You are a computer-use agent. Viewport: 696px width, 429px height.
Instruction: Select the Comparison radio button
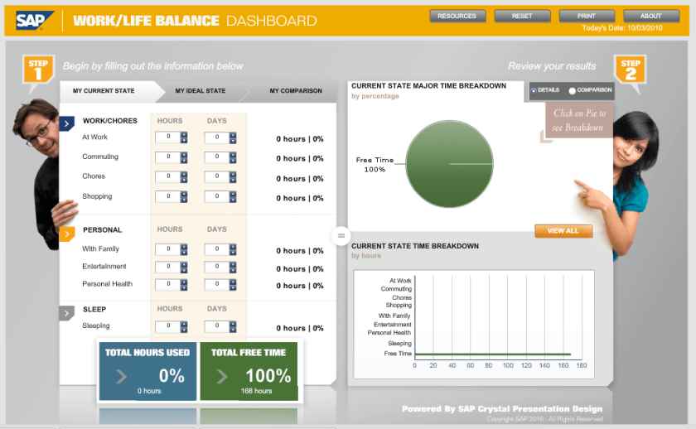[x=572, y=89]
